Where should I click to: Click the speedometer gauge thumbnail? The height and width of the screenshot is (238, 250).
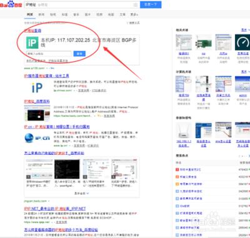[242, 42]
